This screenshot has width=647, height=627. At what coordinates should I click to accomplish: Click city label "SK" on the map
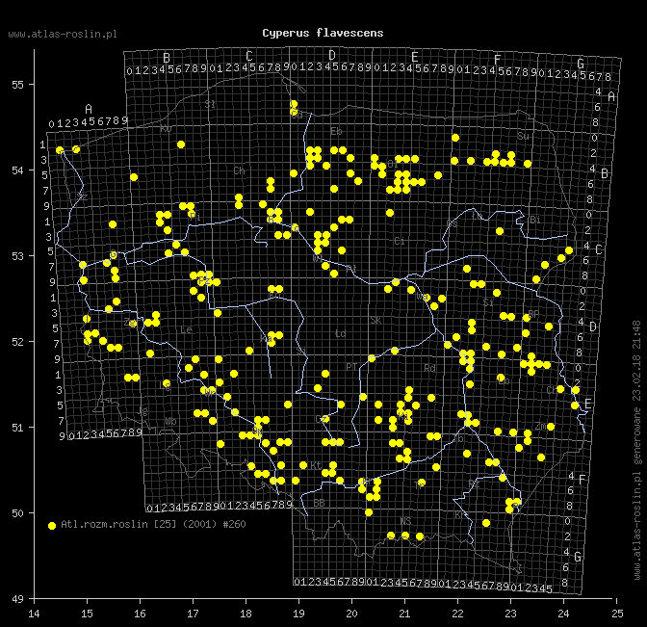click(375, 321)
